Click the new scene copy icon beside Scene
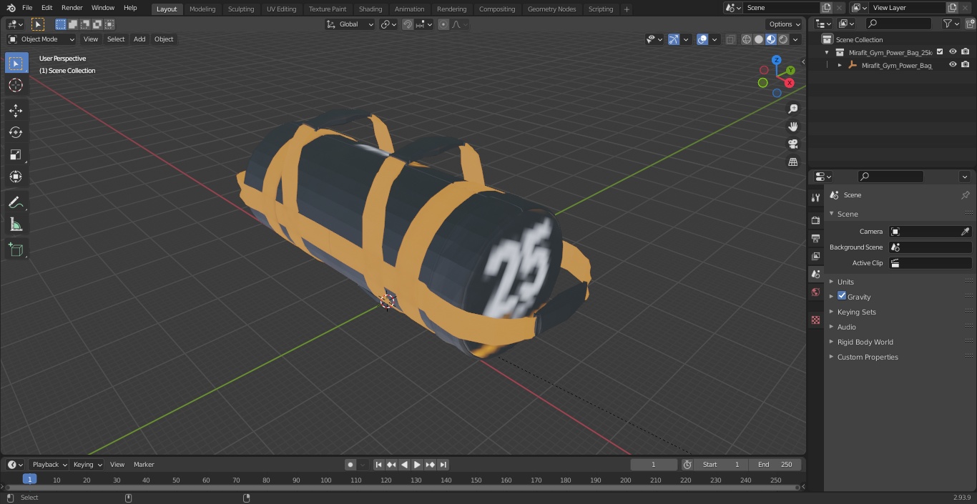Image resolution: width=977 pixels, height=504 pixels. [x=826, y=8]
